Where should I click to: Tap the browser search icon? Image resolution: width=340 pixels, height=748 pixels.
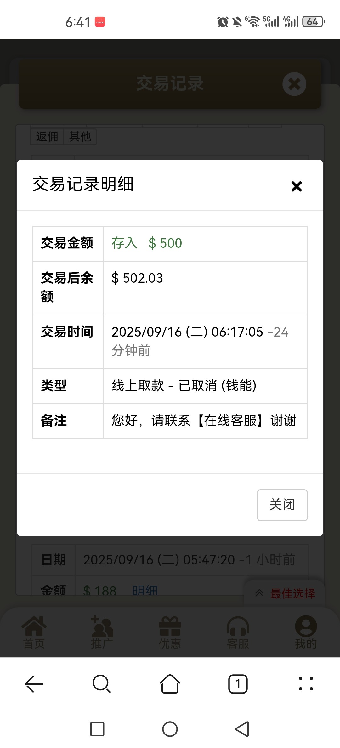101,684
